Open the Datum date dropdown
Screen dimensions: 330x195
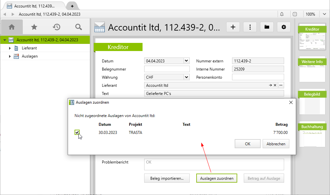[x=186, y=61]
